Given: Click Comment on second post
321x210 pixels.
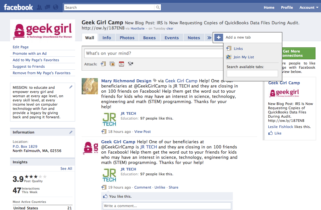Looking at the screenshot, I should pyautogui.click(x=143, y=187).
